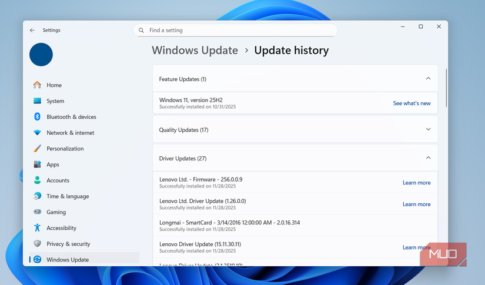The height and width of the screenshot is (285, 485).
Task: Close the Settings window
Action: pos(439,26)
